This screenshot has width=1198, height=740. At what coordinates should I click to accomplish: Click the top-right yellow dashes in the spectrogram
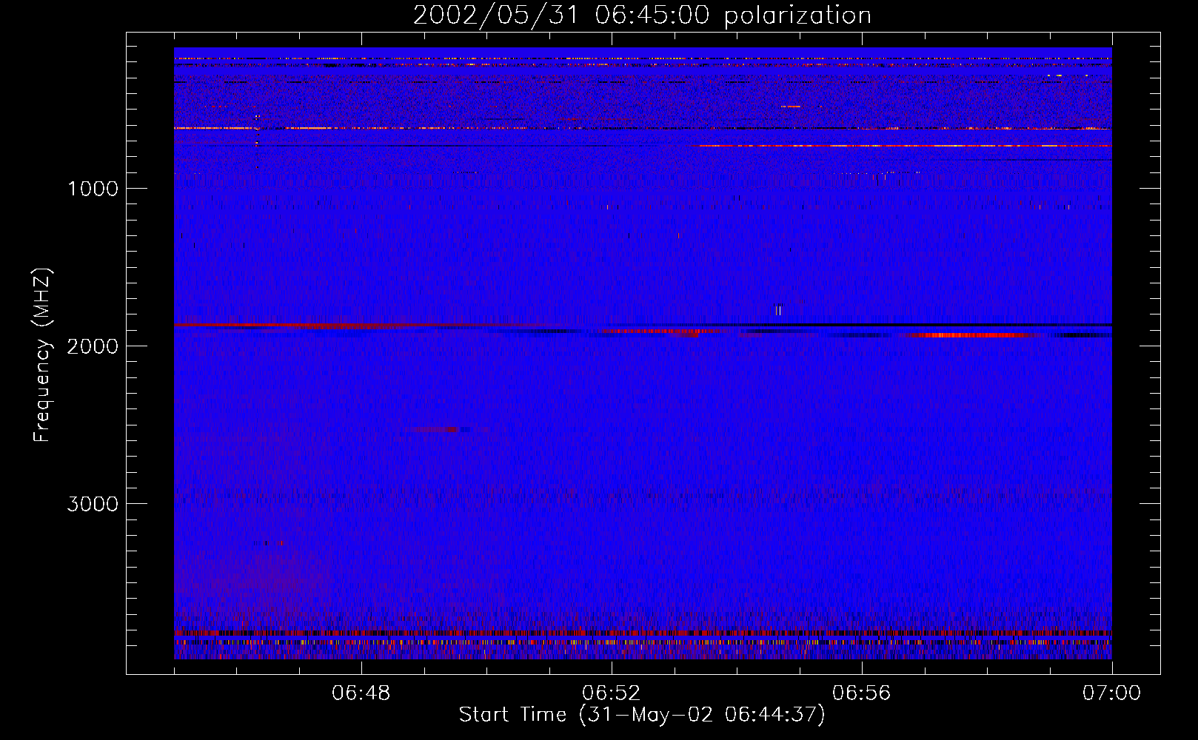pyautogui.click(x=1055, y=75)
